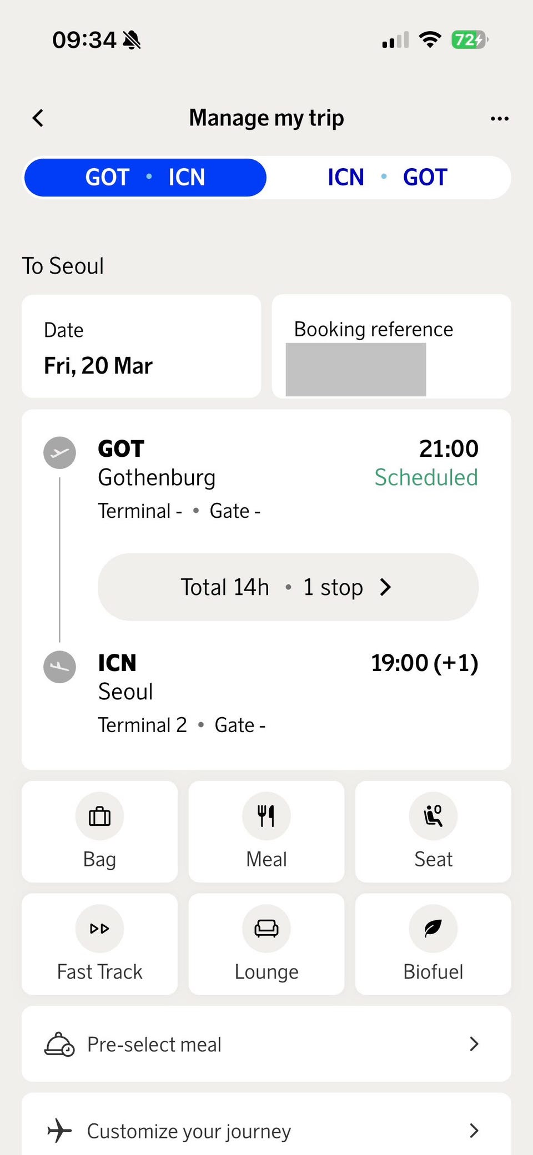Image resolution: width=533 pixels, height=1155 pixels.
Task: Tap the Date card showing Fri, 20 Mar
Action: pyautogui.click(x=141, y=346)
